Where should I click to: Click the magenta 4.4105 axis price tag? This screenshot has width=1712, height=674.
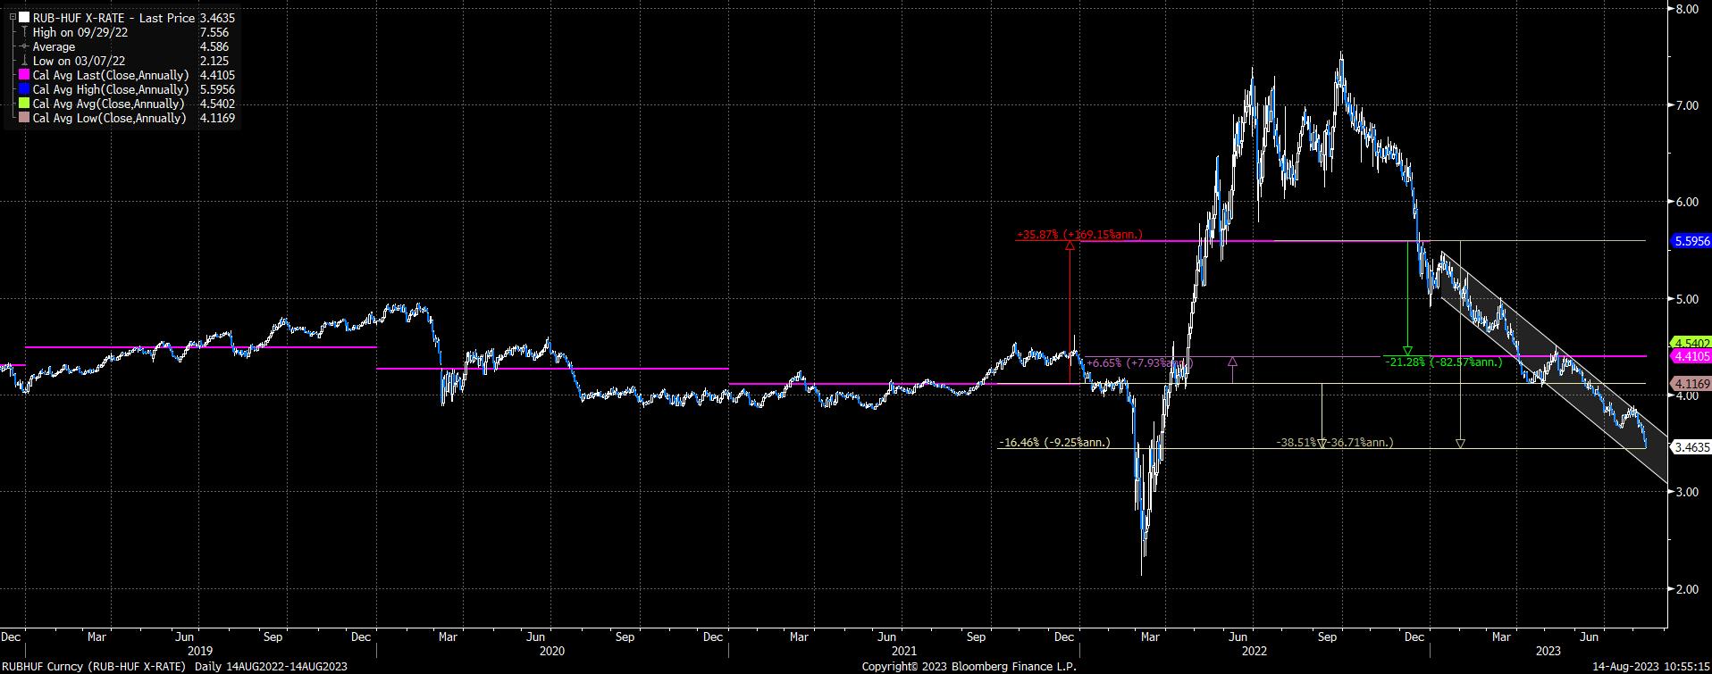point(1690,356)
